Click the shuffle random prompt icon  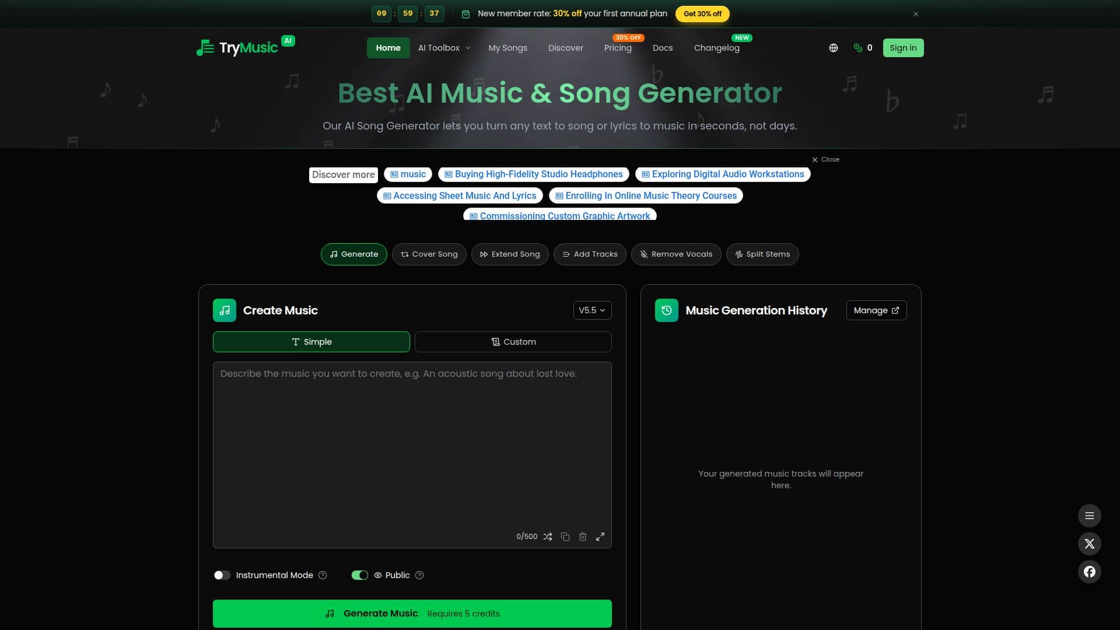(x=547, y=537)
